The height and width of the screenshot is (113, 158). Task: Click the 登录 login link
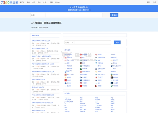pyautogui.click(x=148, y=2)
